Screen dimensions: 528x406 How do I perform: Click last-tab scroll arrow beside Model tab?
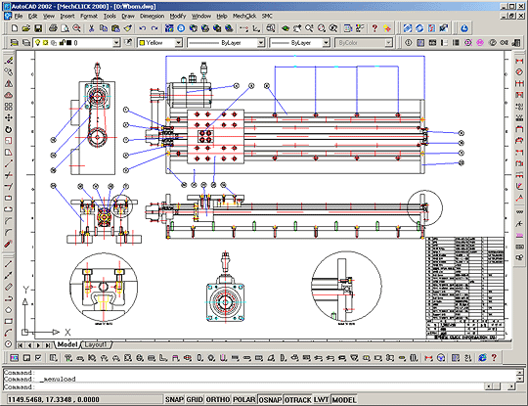tap(48, 345)
